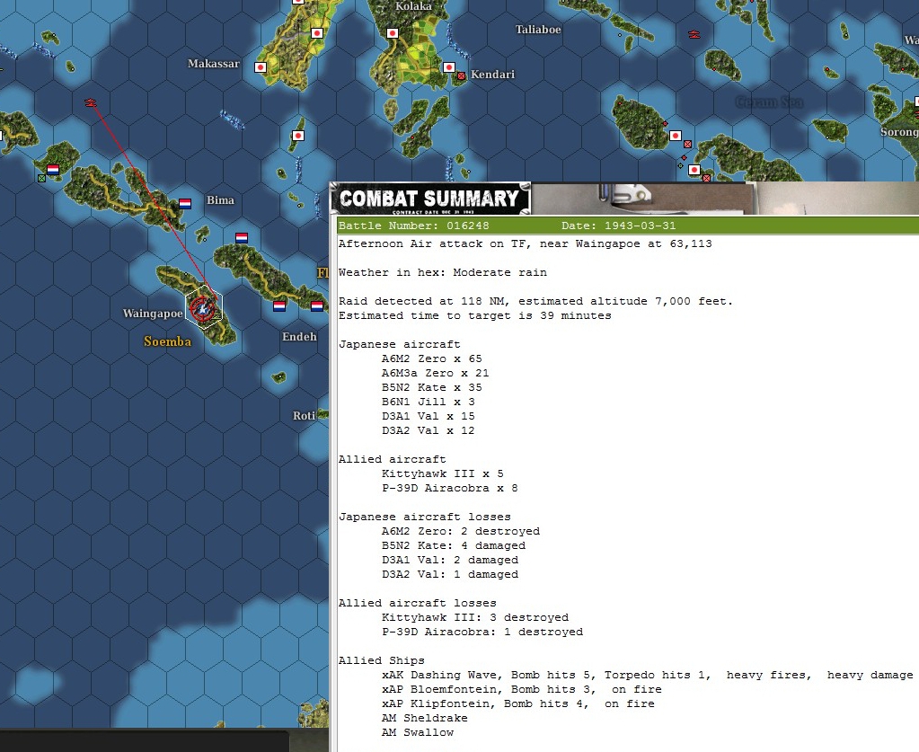Click the Soemba island label
This screenshot has height=752, width=919.
pos(168,341)
